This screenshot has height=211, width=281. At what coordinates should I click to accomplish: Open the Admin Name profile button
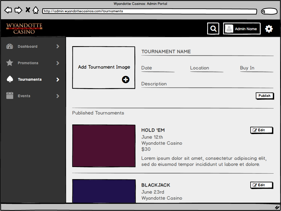tap(242, 29)
